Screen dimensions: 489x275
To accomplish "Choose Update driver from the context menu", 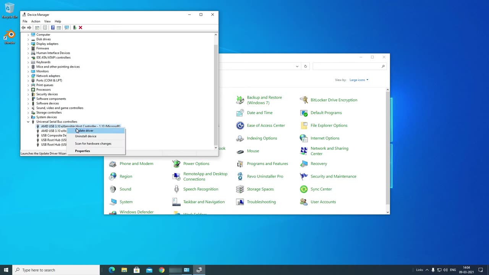I will point(96,131).
